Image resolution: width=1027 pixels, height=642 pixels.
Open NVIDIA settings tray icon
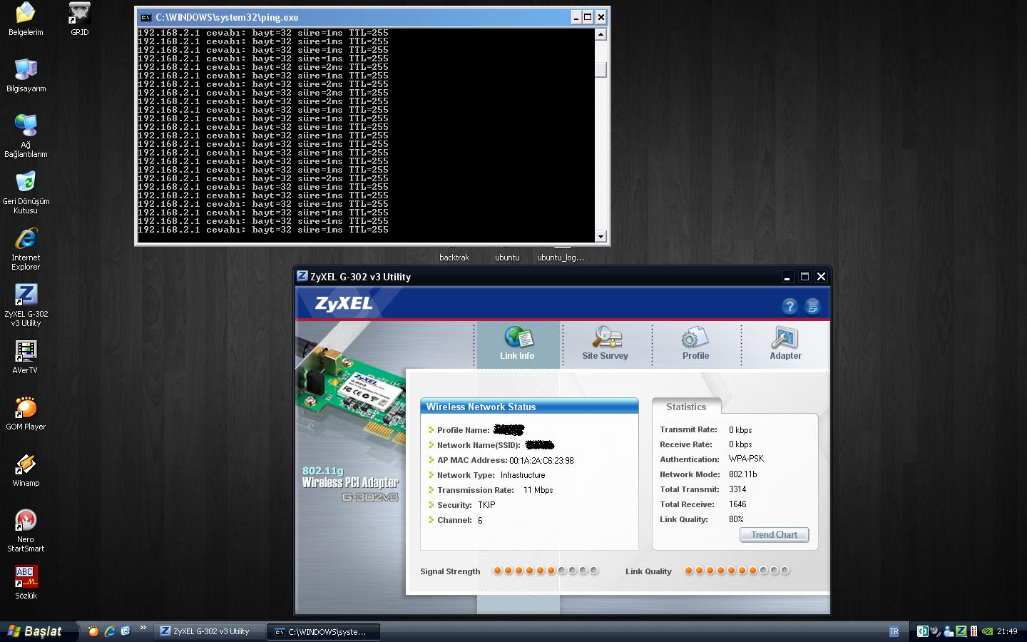pos(987,631)
